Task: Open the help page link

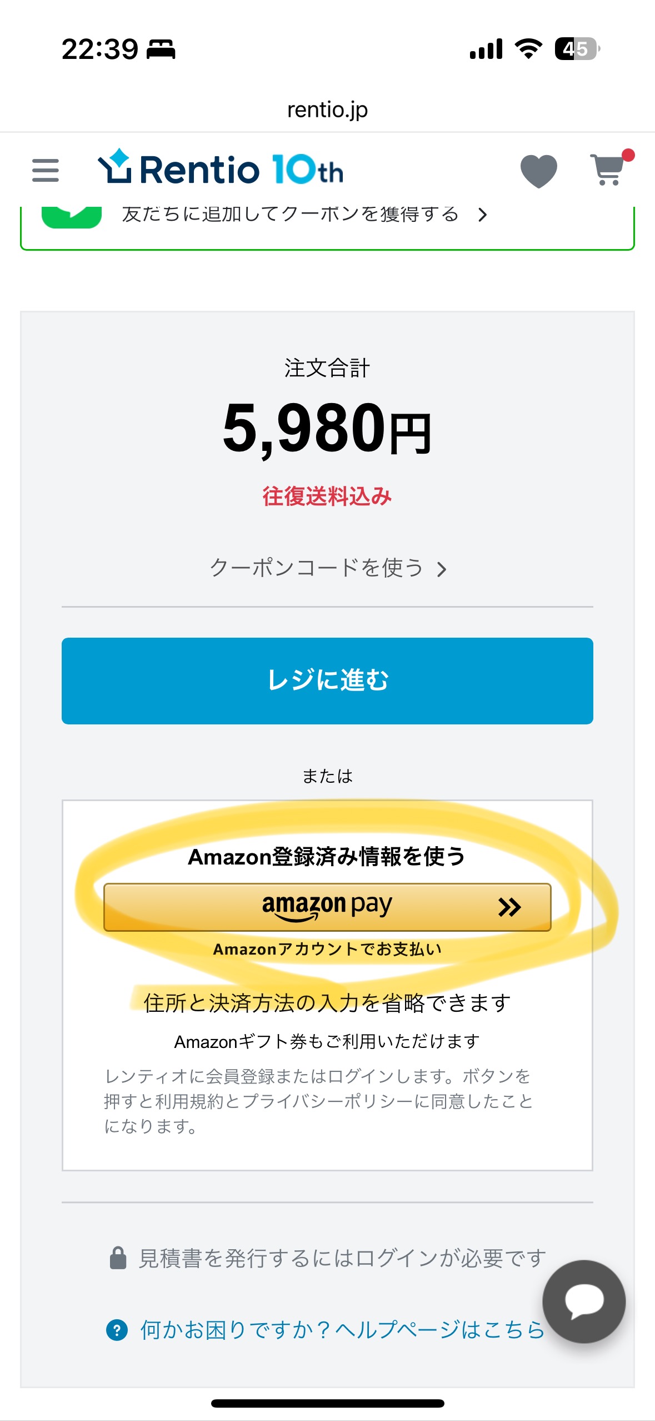Action: [x=342, y=1330]
